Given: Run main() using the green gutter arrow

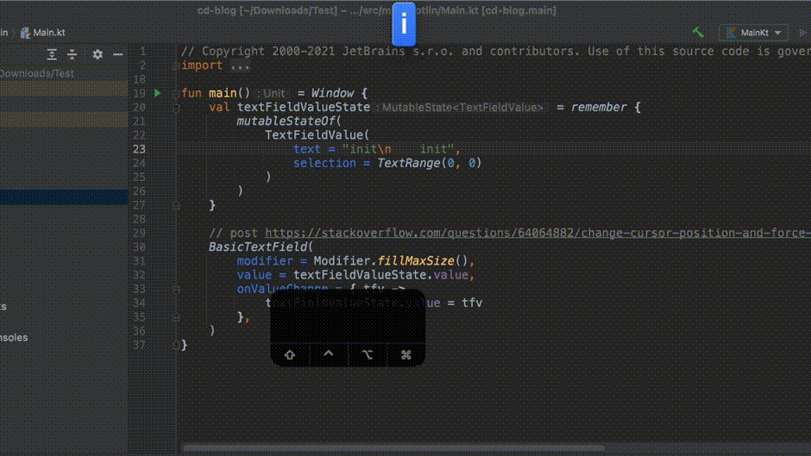Looking at the screenshot, I should coord(157,93).
